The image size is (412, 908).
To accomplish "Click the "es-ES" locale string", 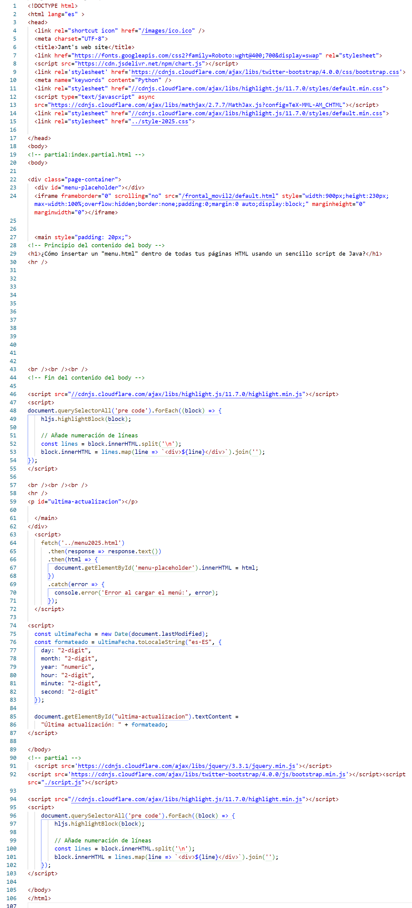I will pos(200,642).
